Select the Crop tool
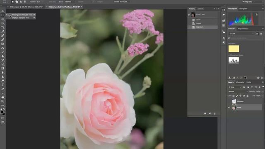265x149 pixels. point(2,27)
